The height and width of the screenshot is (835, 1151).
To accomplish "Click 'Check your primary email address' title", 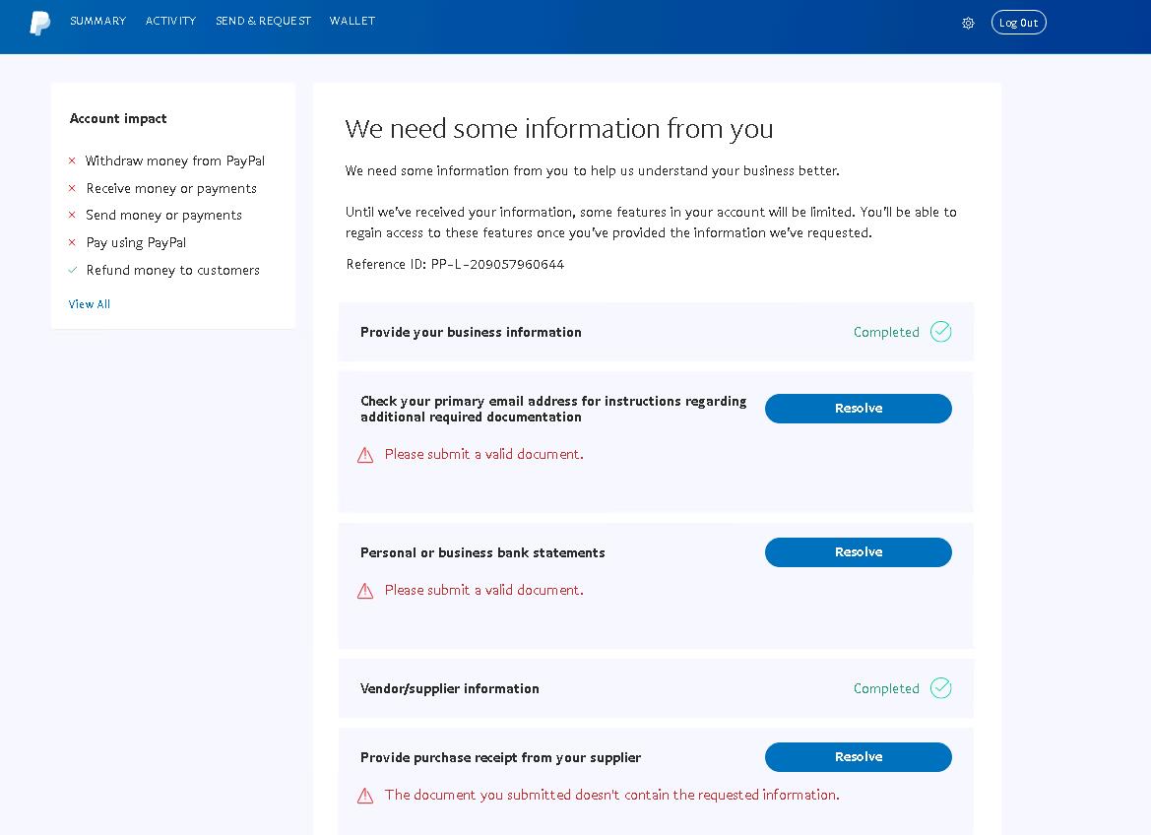I will [552, 409].
